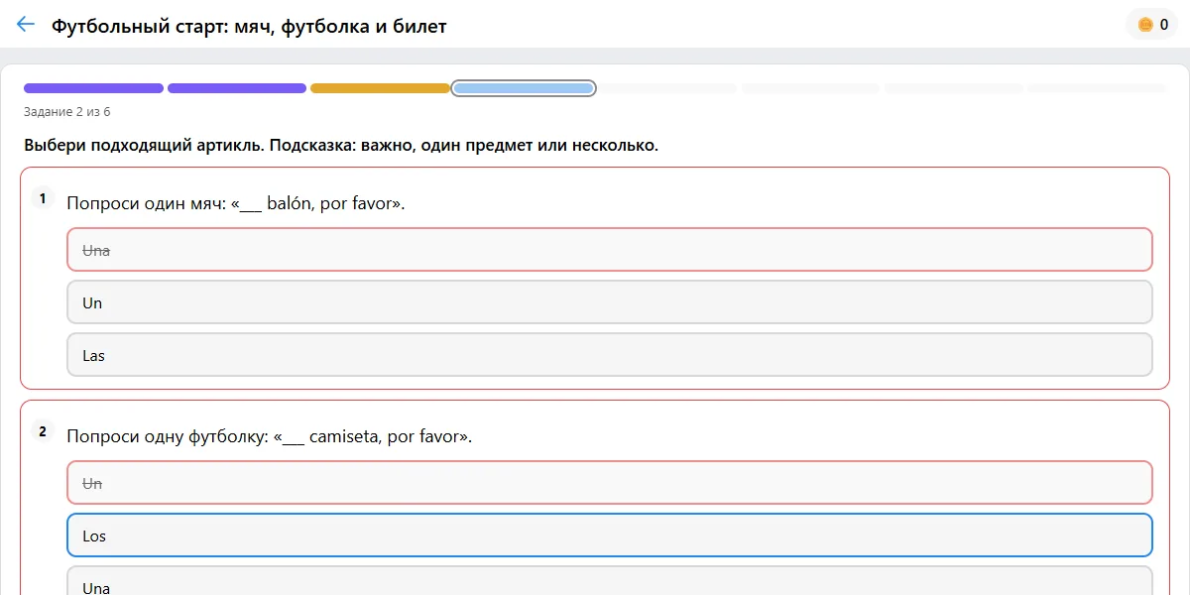Choose the crossed-out 'Una' option in question 1
Screen dimensions: 1190x595
coord(610,250)
